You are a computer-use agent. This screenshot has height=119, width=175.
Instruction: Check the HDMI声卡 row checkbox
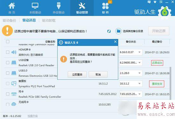(x=8, y=52)
